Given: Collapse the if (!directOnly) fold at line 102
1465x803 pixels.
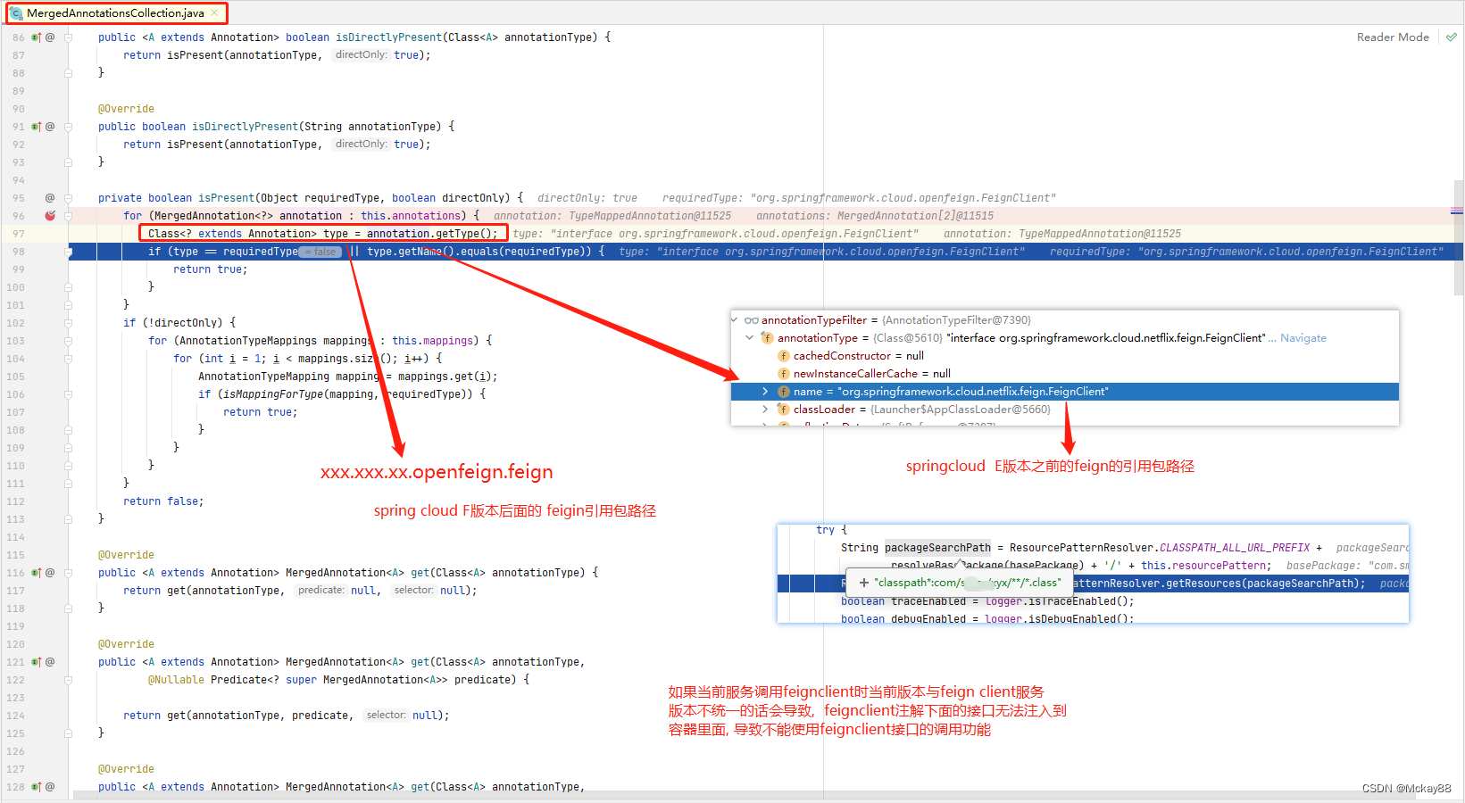Looking at the screenshot, I should click(x=68, y=323).
